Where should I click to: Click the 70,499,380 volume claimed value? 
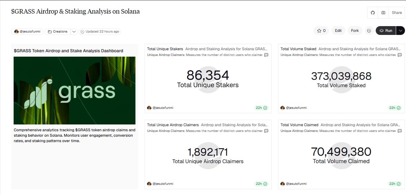pyautogui.click(x=341, y=152)
